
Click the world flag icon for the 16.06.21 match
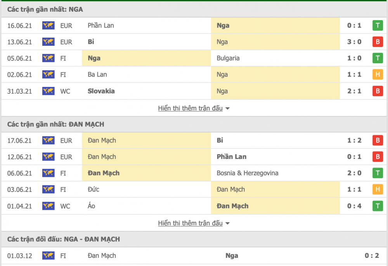[48, 26]
